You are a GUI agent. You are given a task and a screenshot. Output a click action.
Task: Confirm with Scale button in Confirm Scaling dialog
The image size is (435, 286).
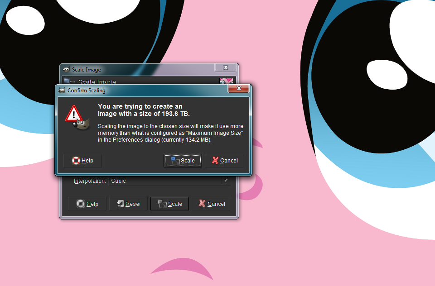[x=183, y=161]
